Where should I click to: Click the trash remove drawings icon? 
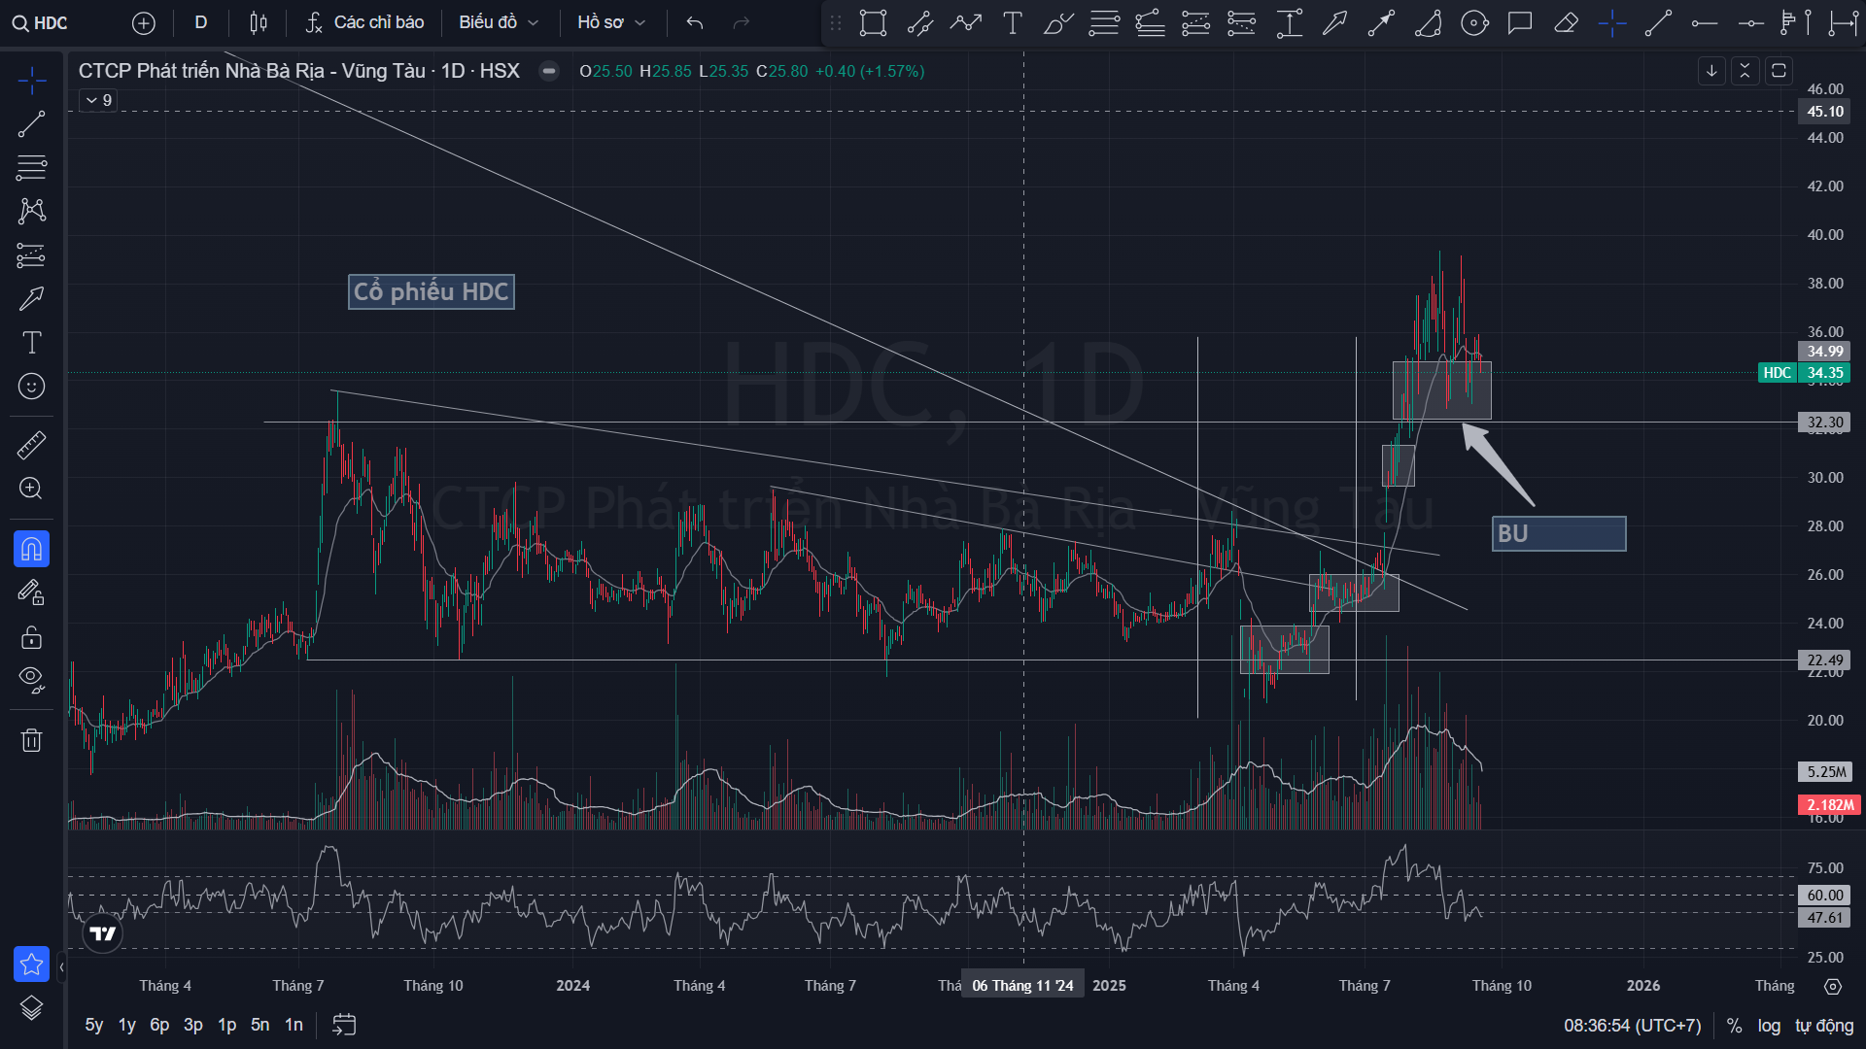point(31,741)
